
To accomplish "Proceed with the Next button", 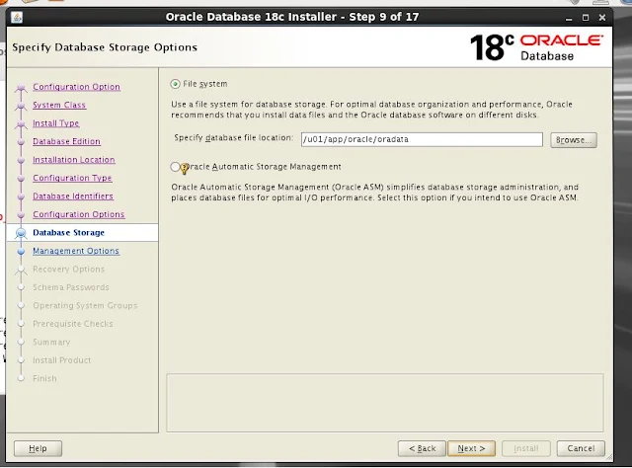I will [x=471, y=448].
